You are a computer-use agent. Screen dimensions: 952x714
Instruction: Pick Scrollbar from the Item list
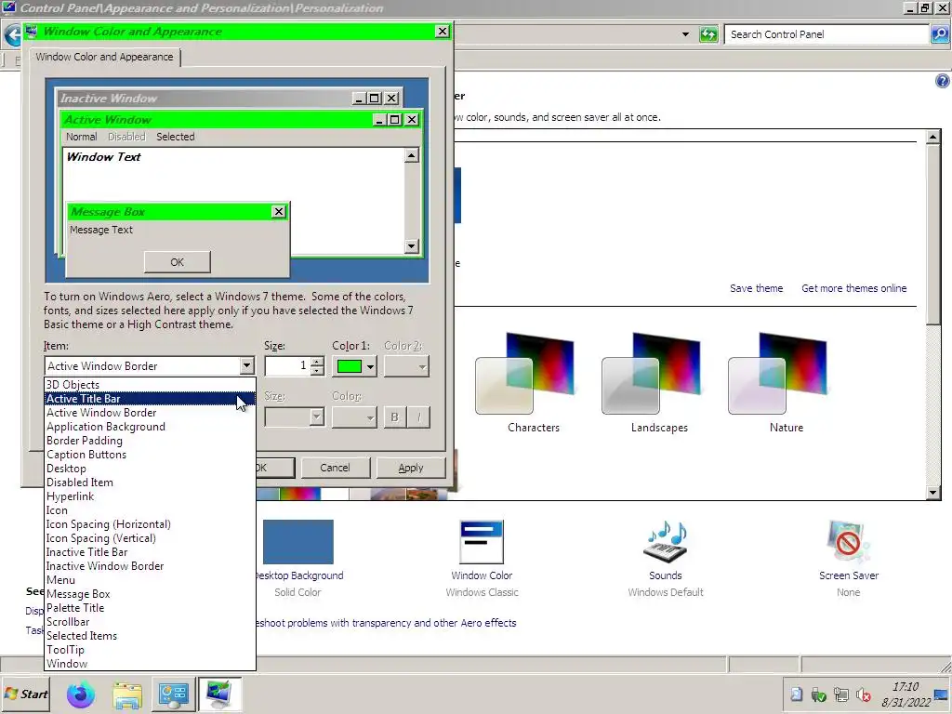(x=150, y=622)
